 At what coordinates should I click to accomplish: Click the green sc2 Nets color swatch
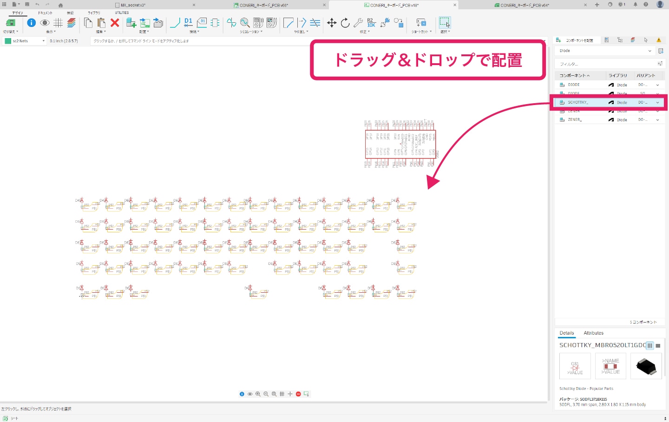8,41
